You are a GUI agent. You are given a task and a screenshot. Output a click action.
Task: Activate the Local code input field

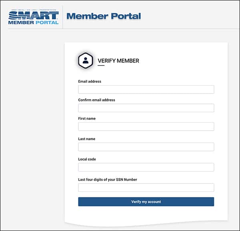click(x=146, y=167)
